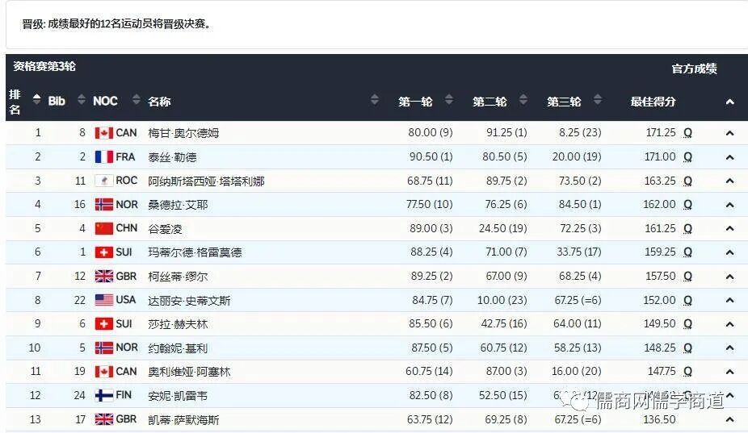Open athlete 泰丝·勒德 name link
Image resolution: width=748 pixels, height=433 pixels.
click(172, 157)
